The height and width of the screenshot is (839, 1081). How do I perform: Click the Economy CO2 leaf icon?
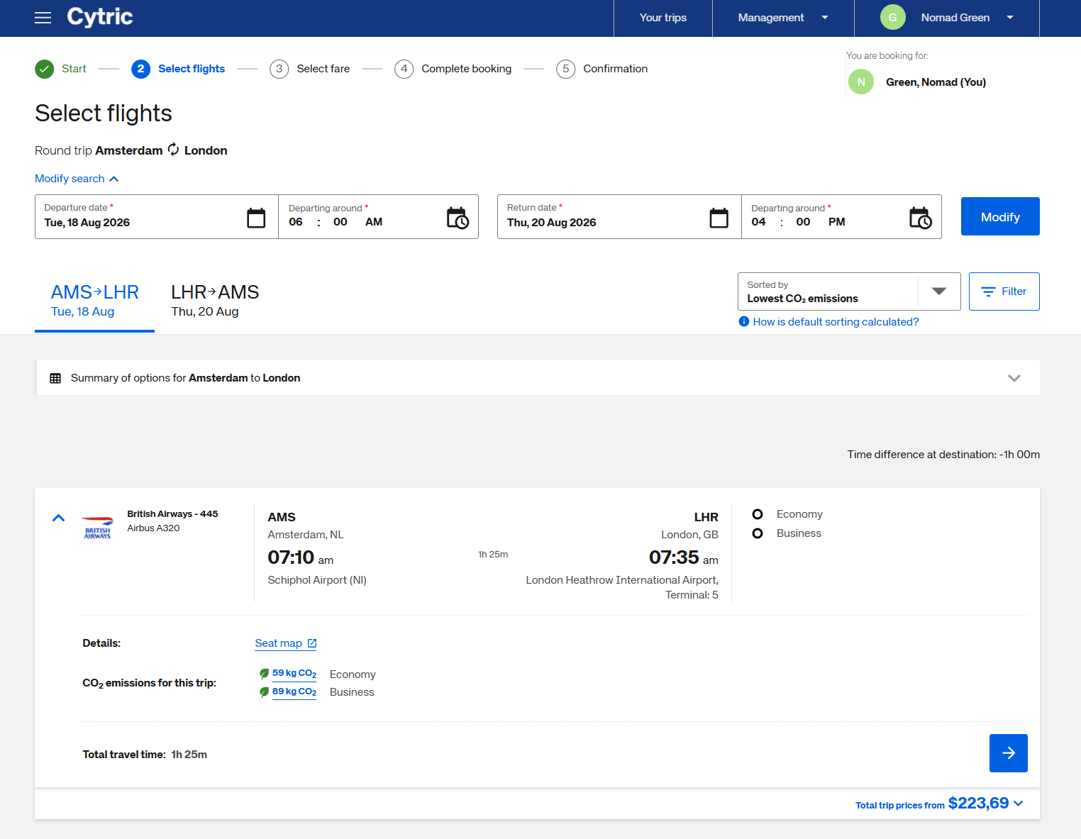[264, 674]
